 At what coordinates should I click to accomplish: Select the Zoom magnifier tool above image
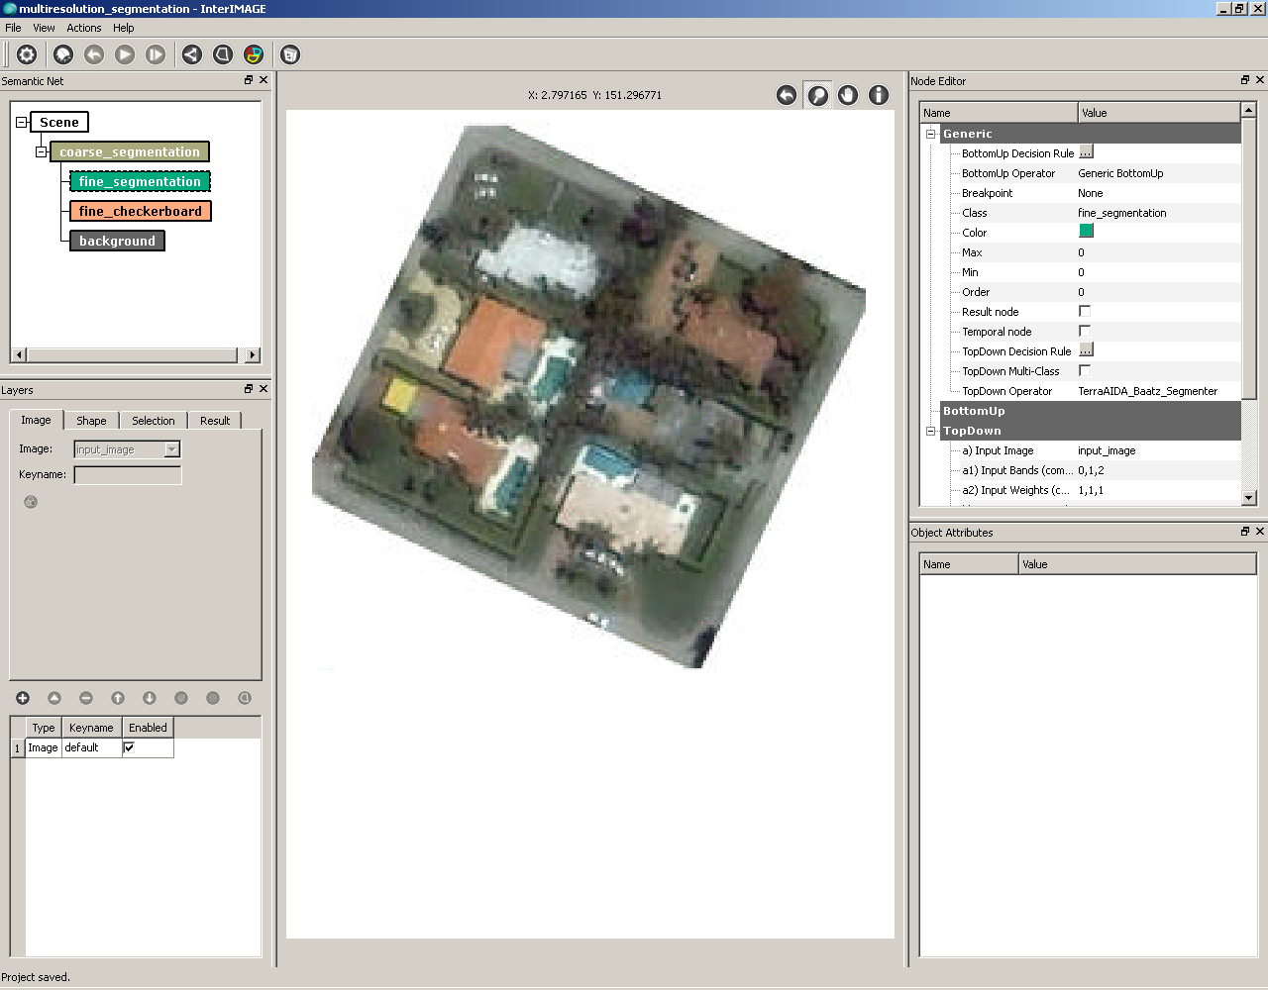tap(817, 94)
